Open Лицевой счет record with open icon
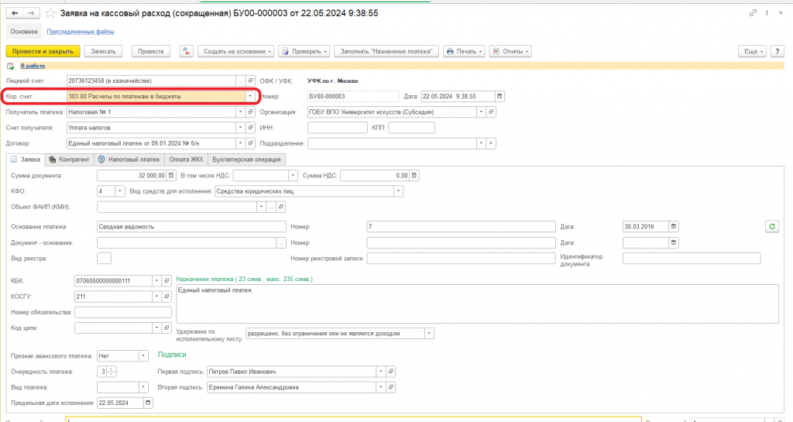The image size is (793, 422). pos(250,81)
